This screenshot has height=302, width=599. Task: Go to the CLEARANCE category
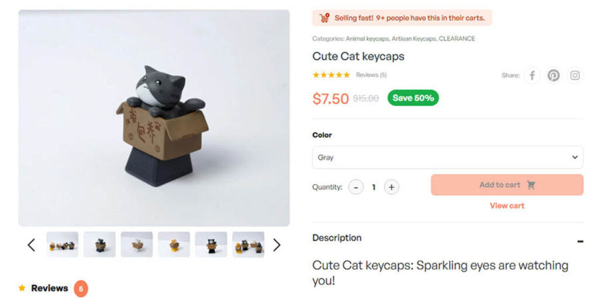tap(457, 39)
